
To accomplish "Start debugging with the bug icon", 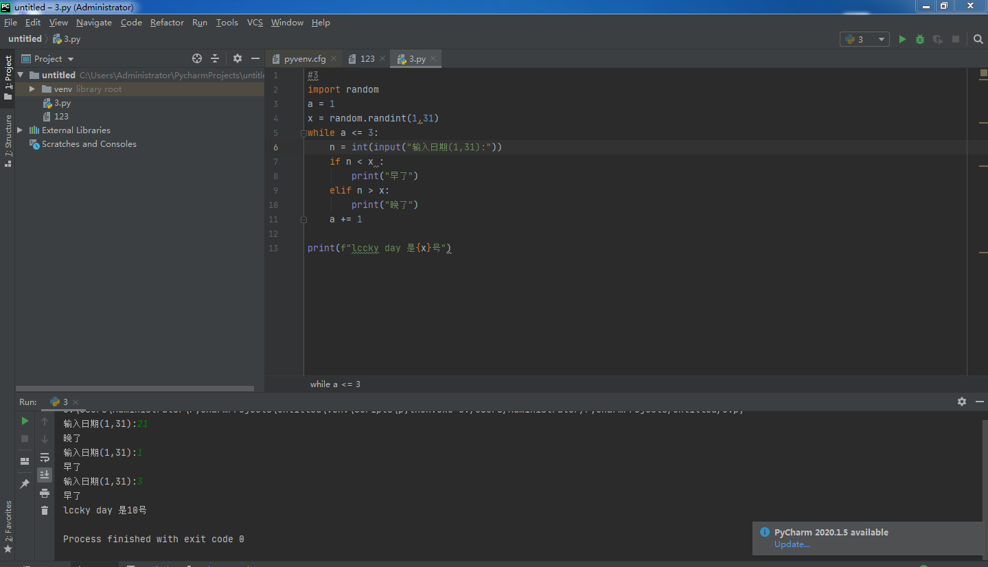I will pyautogui.click(x=920, y=39).
